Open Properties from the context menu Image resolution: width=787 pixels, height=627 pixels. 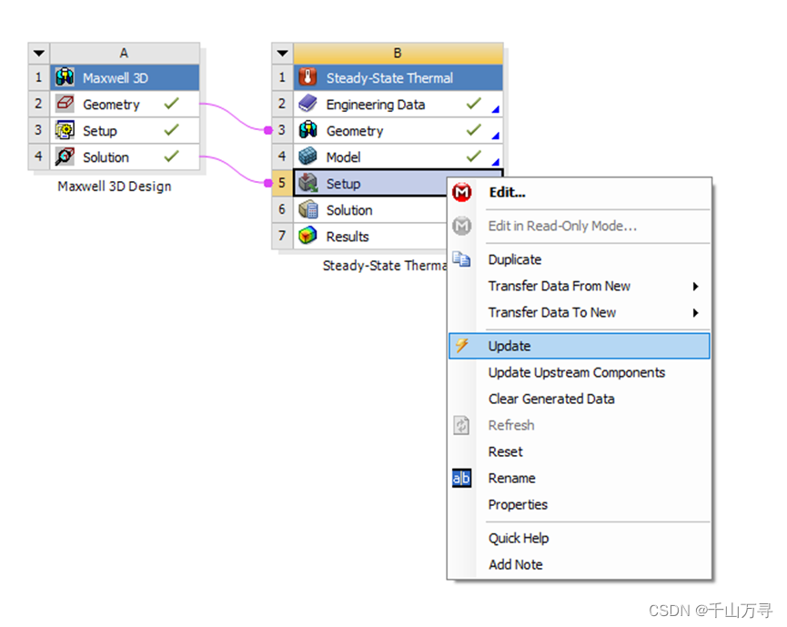pyautogui.click(x=580, y=504)
